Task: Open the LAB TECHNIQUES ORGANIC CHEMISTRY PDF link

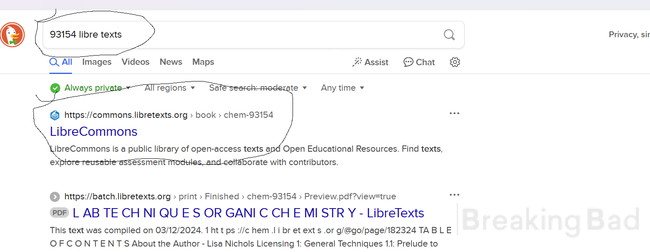Action: 249,213
